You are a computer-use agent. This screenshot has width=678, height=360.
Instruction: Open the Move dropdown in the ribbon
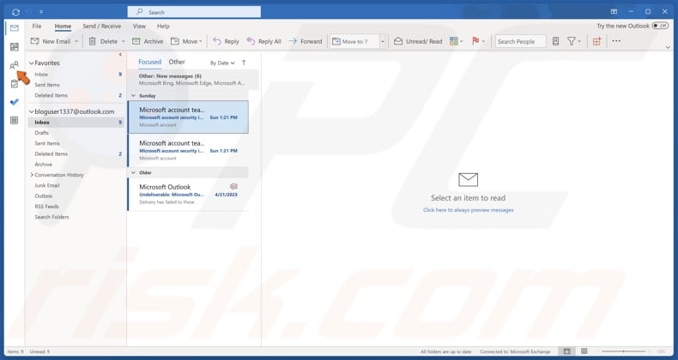coord(187,41)
